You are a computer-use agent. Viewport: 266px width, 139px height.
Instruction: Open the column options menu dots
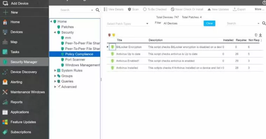click(261, 40)
